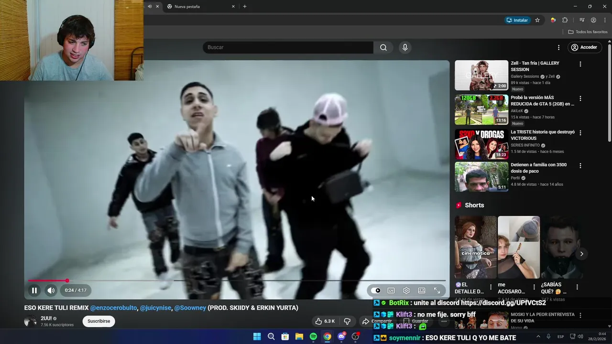Viewport: 612px width, 344px height.
Task: Follow the @Soowney link in title
Action: click(x=190, y=308)
